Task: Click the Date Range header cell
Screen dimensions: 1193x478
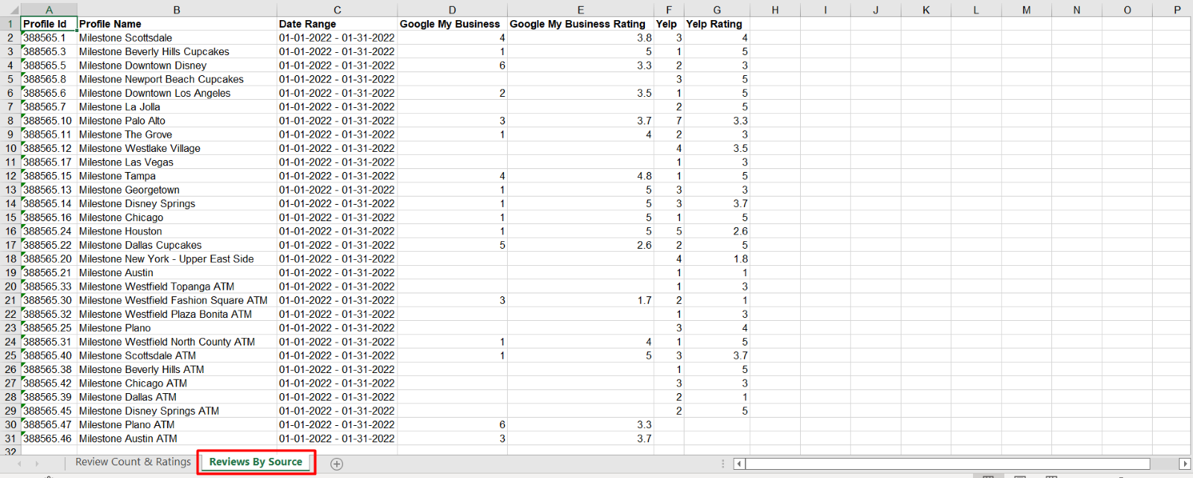Action: coord(337,24)
